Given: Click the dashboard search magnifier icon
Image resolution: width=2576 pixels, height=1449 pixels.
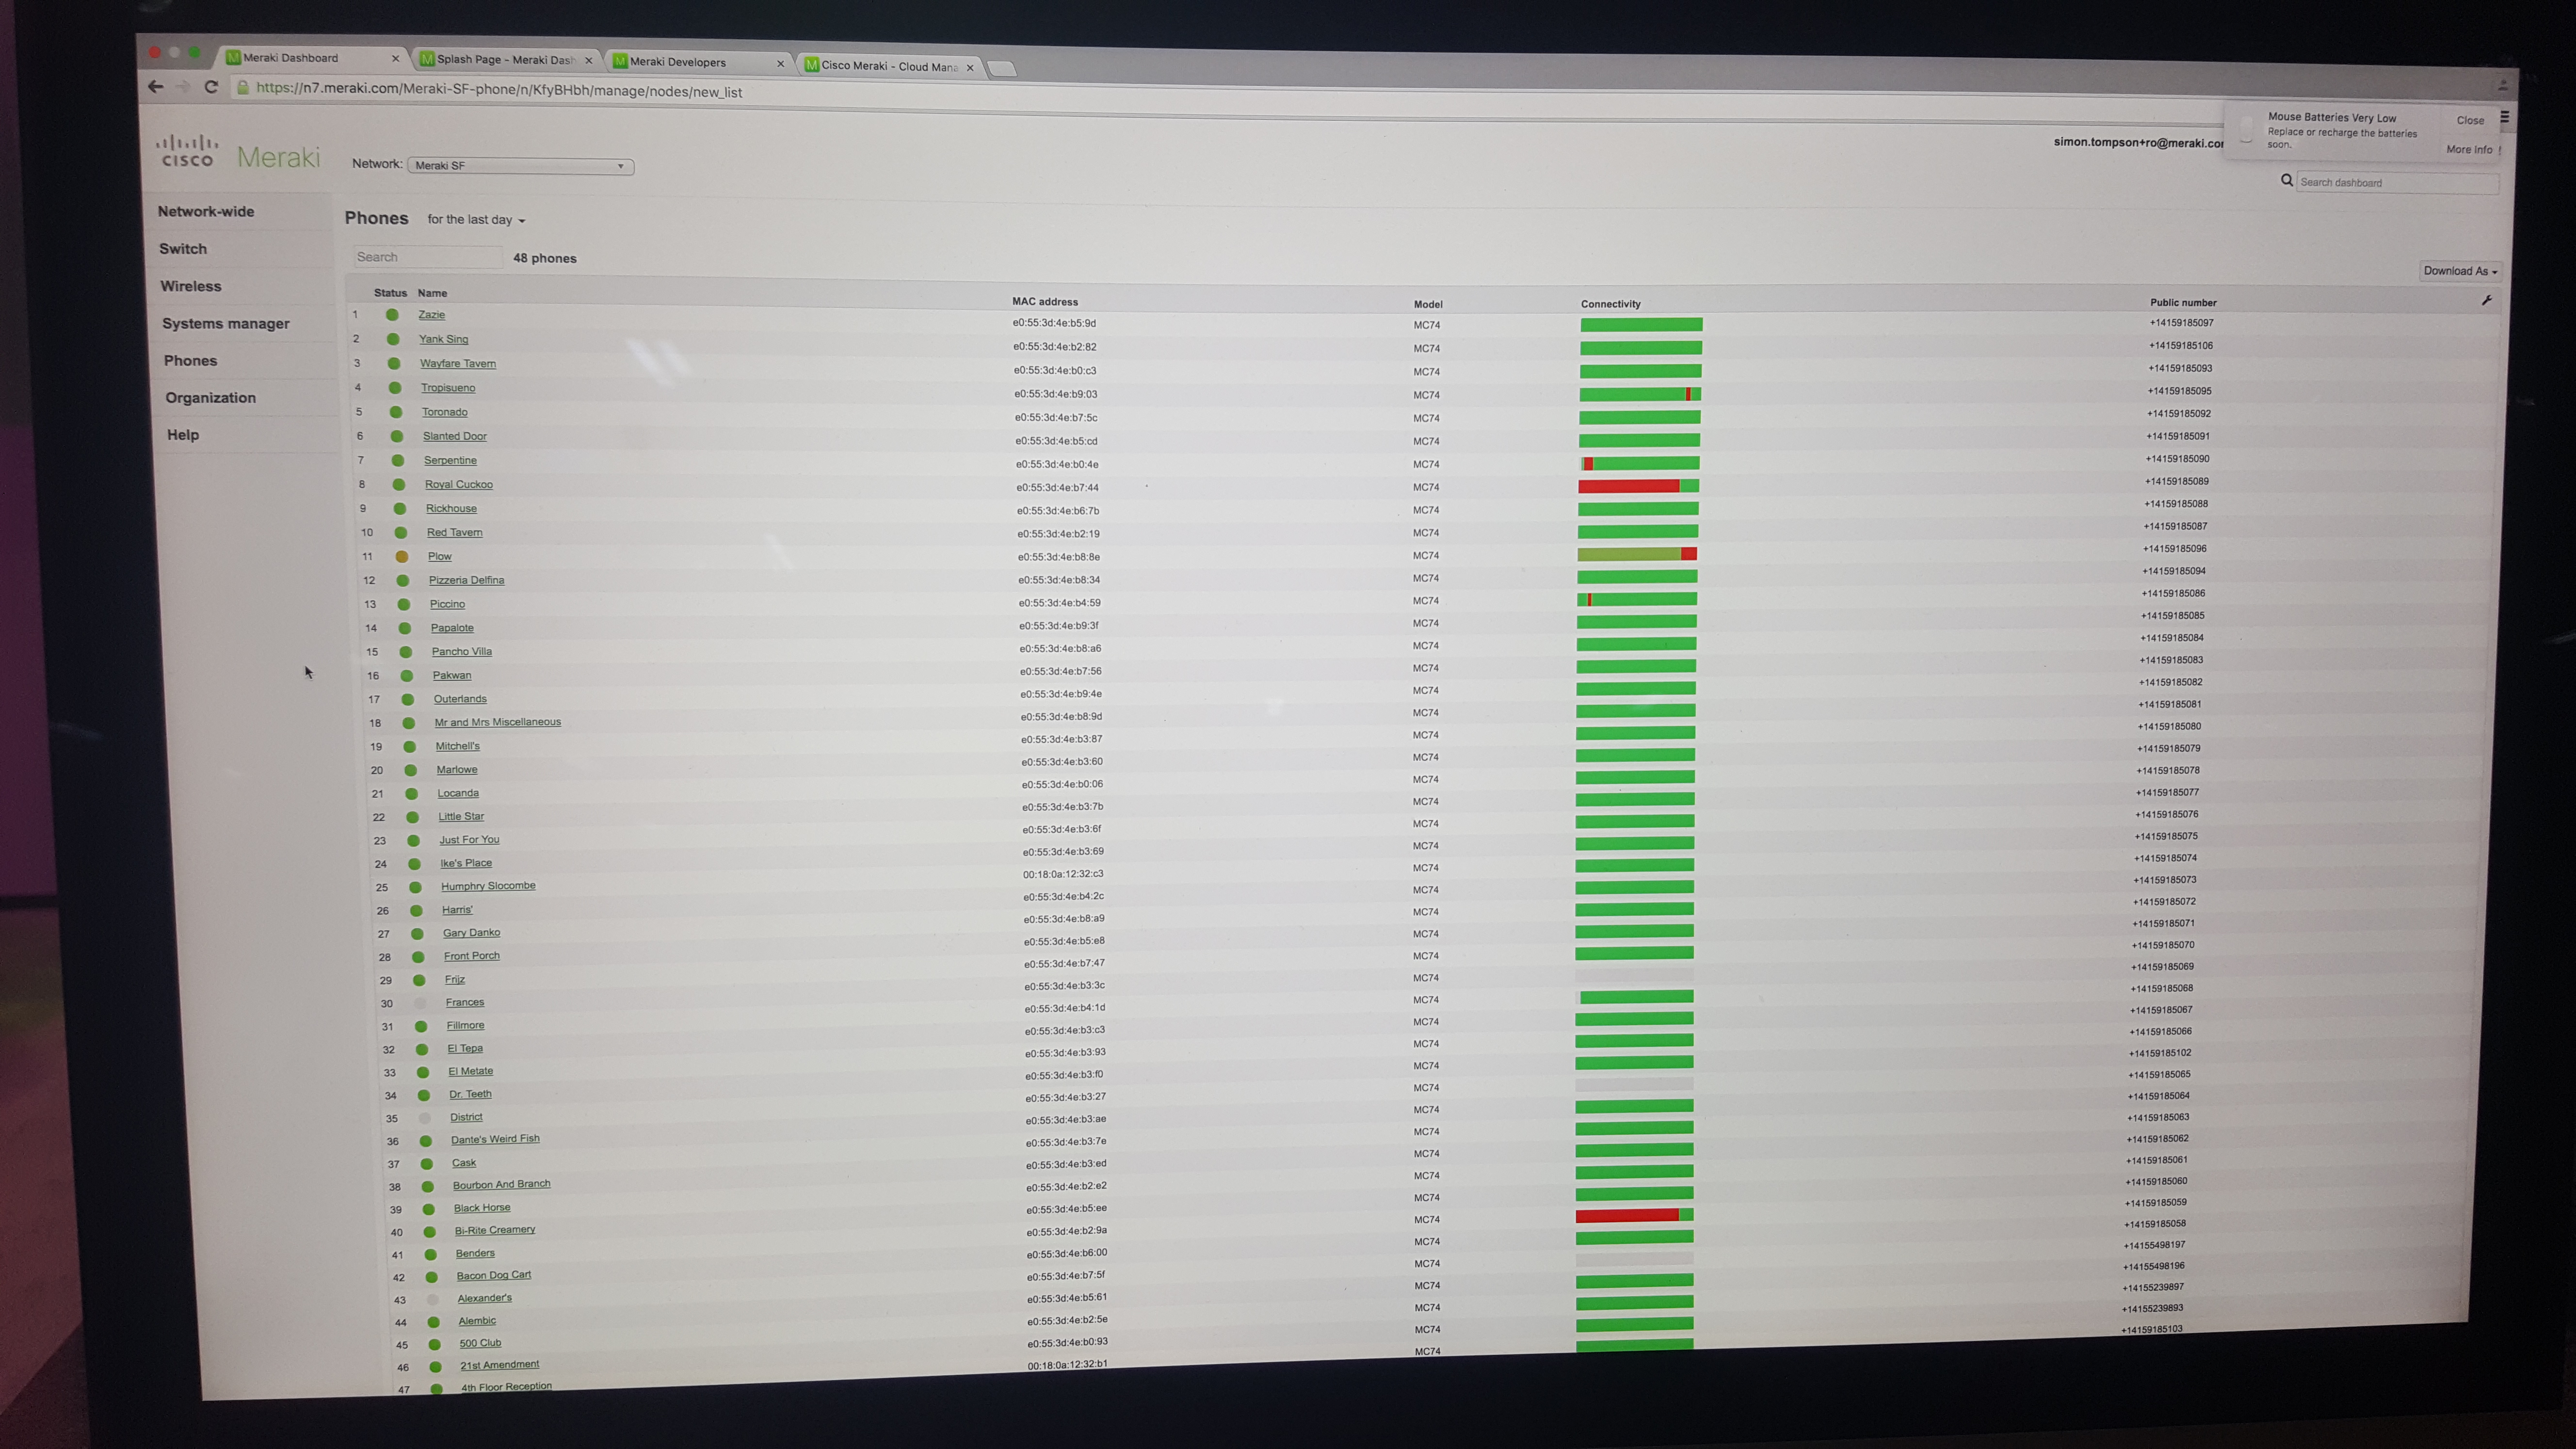Looking at the screenshot, I should [x=2286, y=181].
